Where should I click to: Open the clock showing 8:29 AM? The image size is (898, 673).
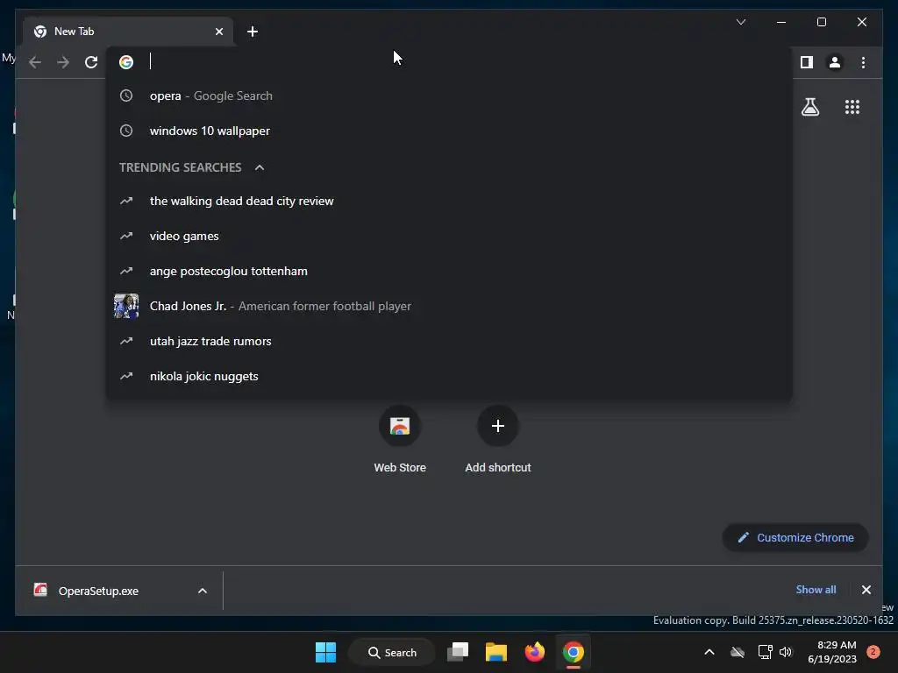(x=832, y=652)
